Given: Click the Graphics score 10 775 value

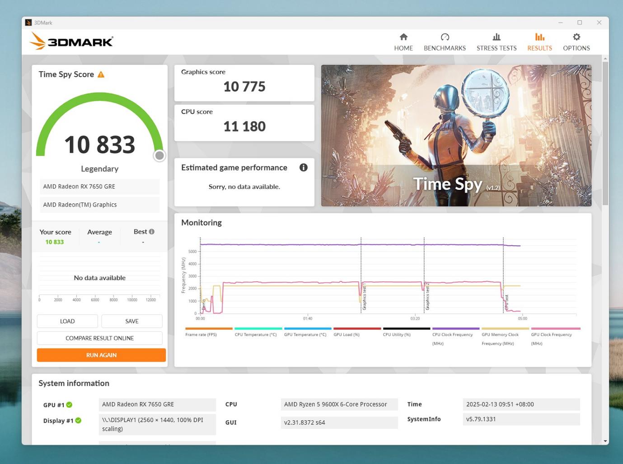Looking at the screenshot, I should (244, 87).
